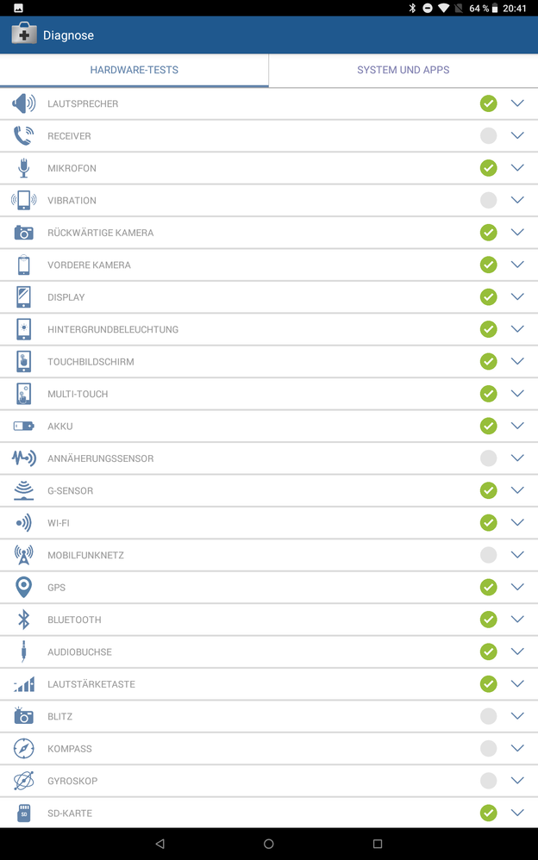
Task: Tap the Rückwärtige Kamera camera icon
Action: click(23, 233)
